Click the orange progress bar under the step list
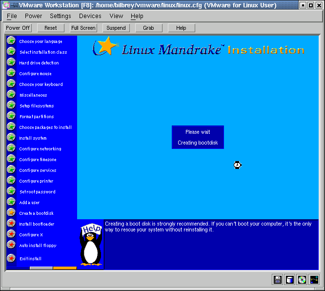This screenshot has height=291, width=325. pyautogui.click(x=65, y=268)
